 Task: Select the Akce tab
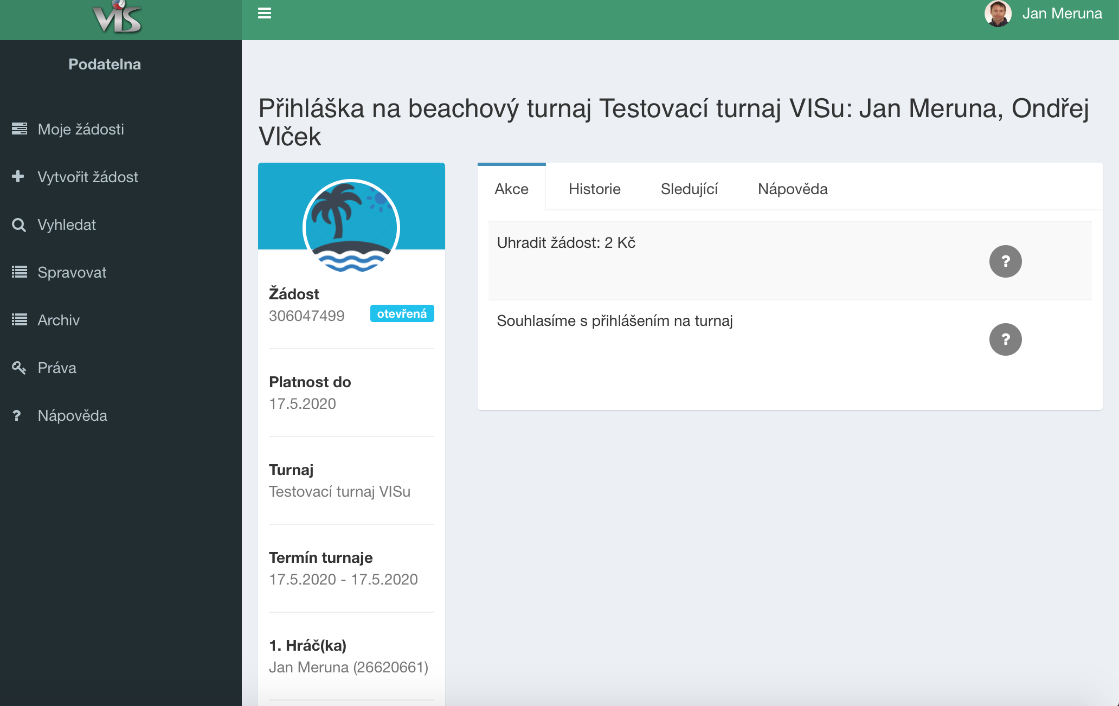511,189
